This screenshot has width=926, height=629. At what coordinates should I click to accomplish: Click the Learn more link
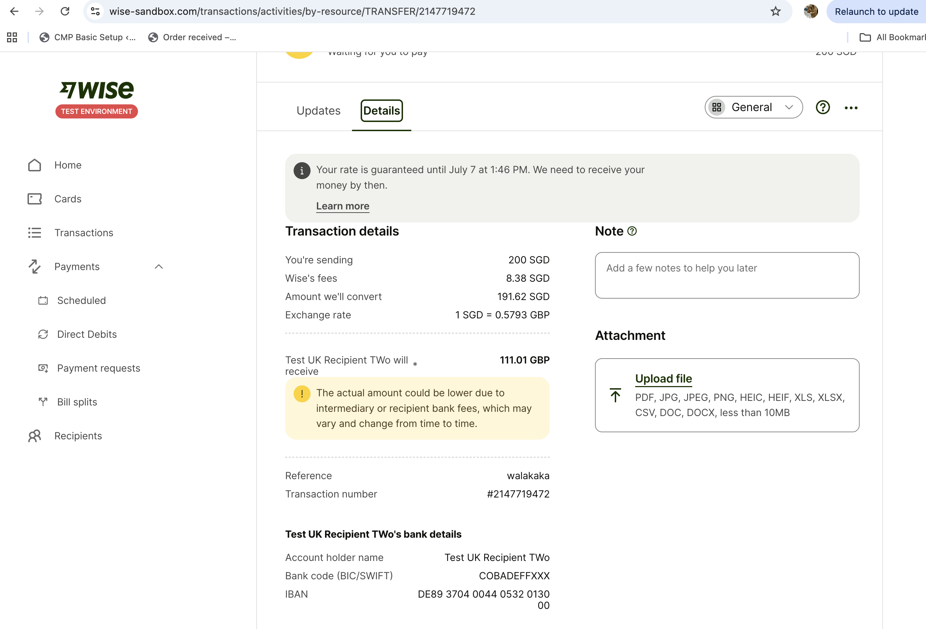tap(343, 206)
